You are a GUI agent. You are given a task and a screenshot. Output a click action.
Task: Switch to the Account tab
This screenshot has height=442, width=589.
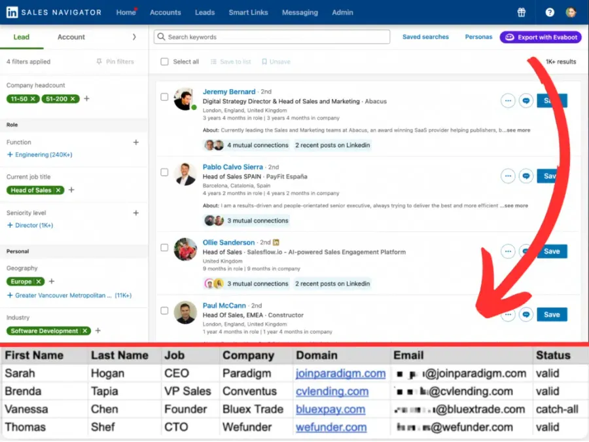(71, 37)
